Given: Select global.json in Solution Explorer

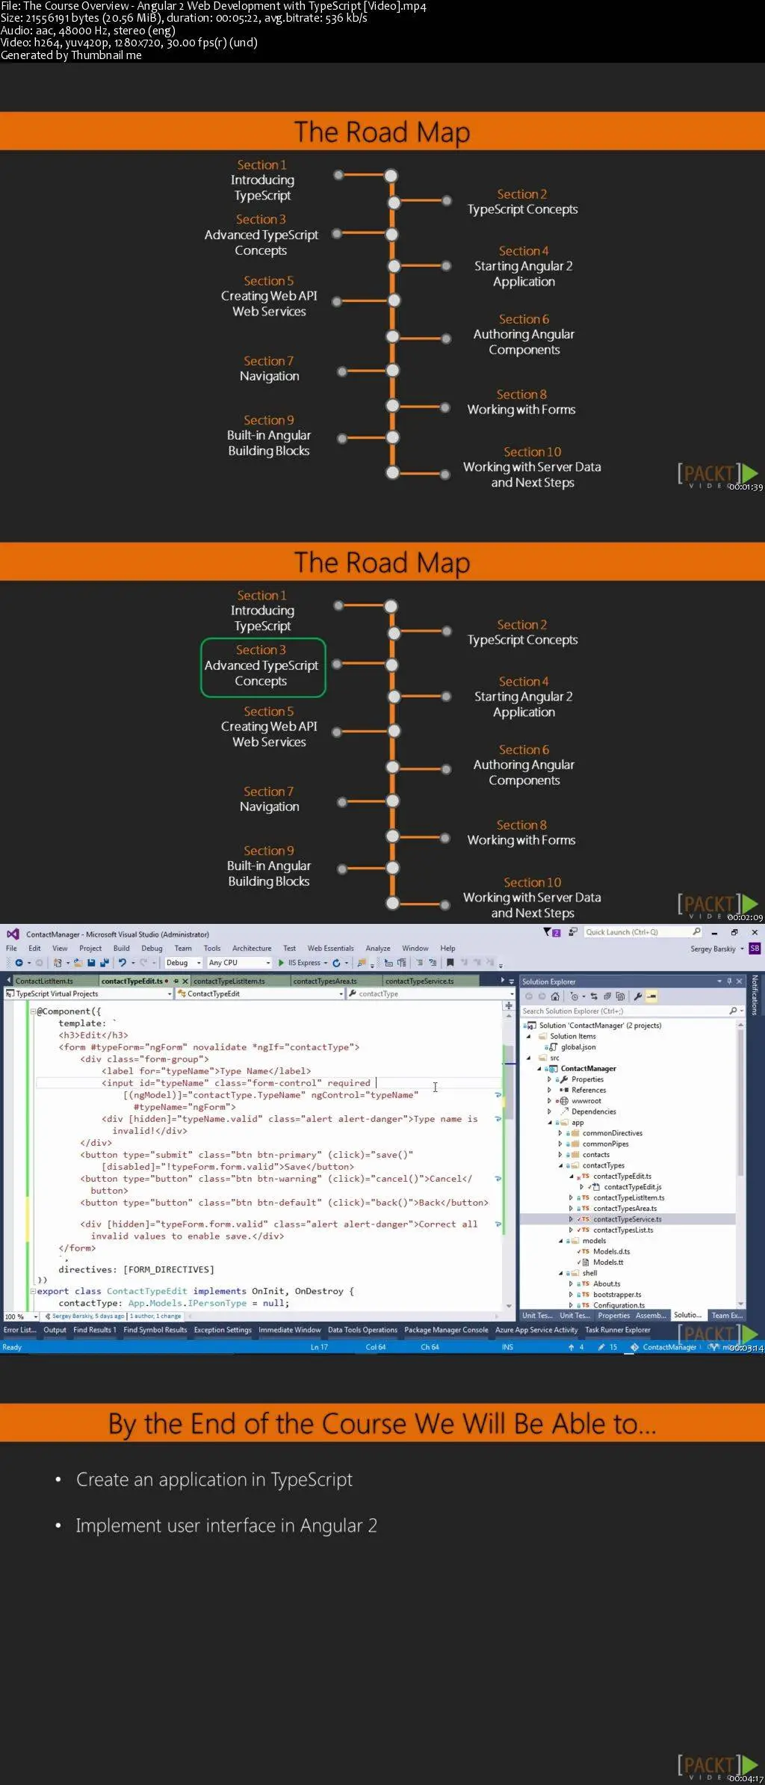Looking at the screenshot, I should [x=578, y=1047].
